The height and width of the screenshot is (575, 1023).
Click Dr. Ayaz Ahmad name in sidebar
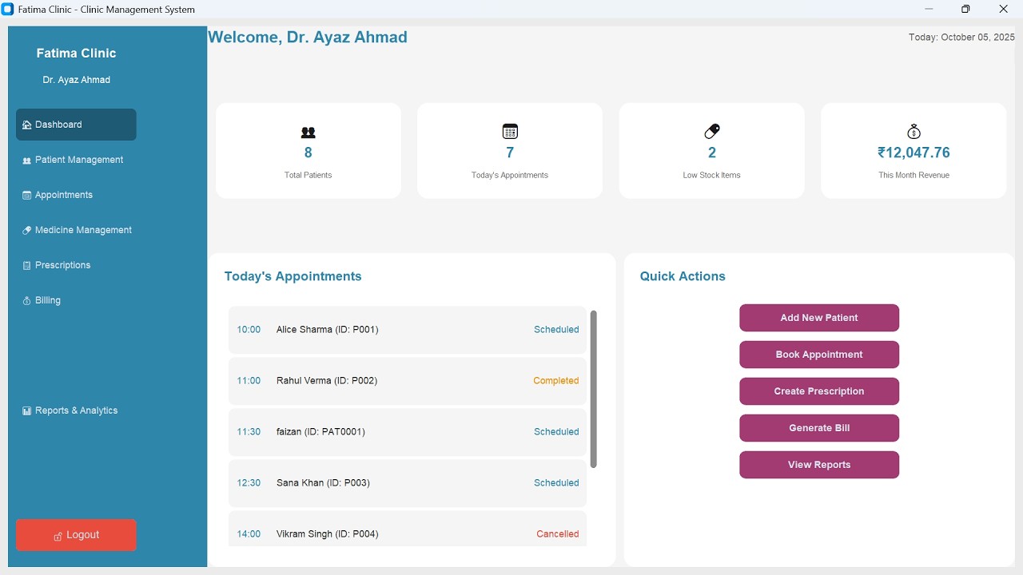[77, 80]
